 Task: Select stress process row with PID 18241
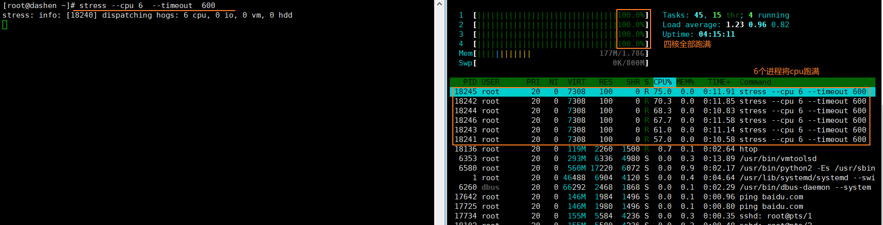coord(663,139)
